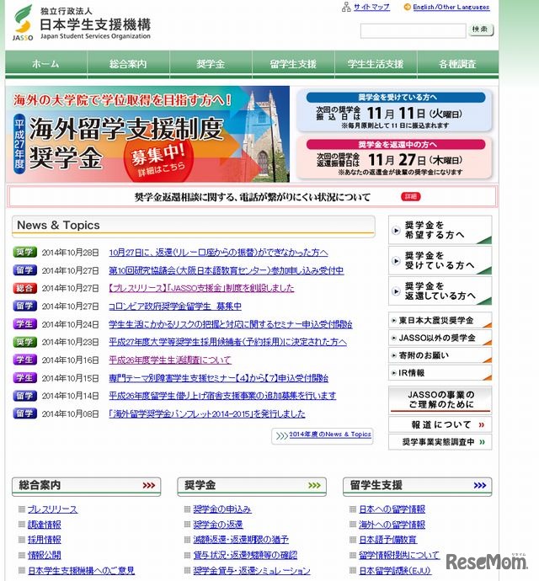Click red 総合 tag on 10月27日 row

pos(24,288)
